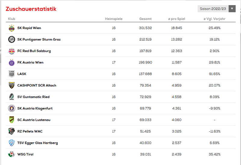Click the SK Rapid Wien club crest

pos(11,28)
